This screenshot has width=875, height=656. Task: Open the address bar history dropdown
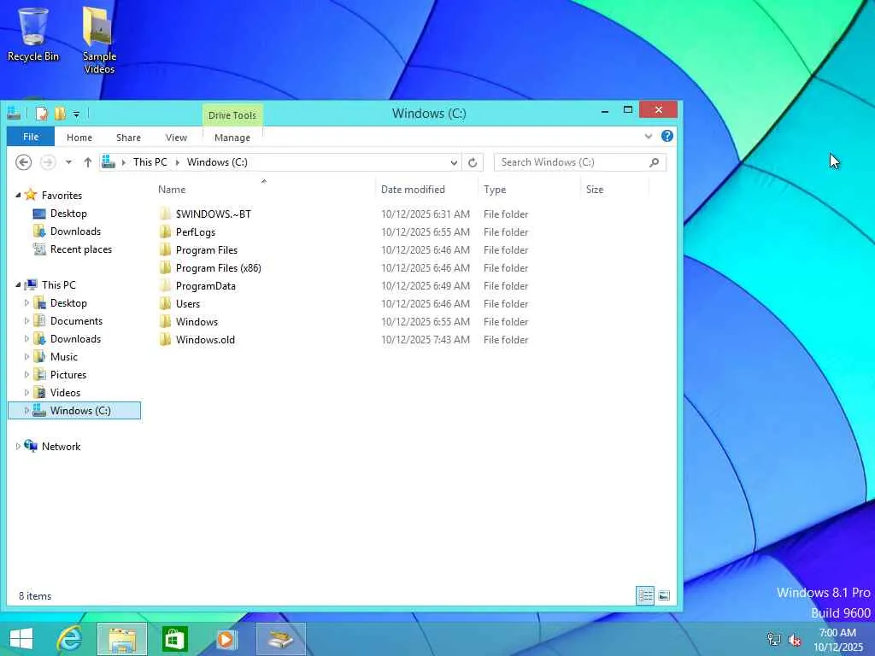454,163
